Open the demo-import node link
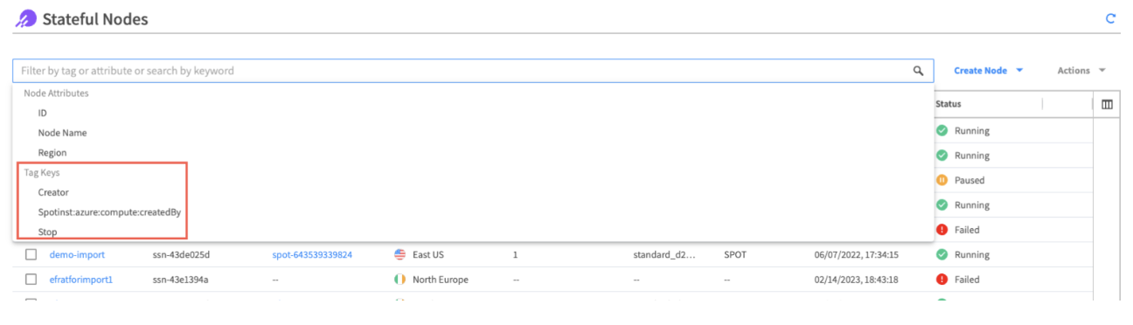Image resolution: width=1133 pixels, height=325 pixels. pyautogui.click(x=77, y=255)
